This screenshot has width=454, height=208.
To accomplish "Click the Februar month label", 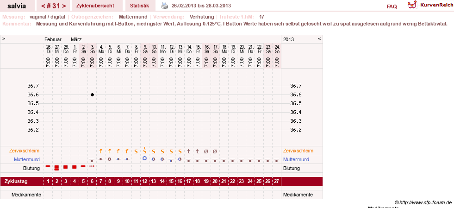I will tap(53, 39).
